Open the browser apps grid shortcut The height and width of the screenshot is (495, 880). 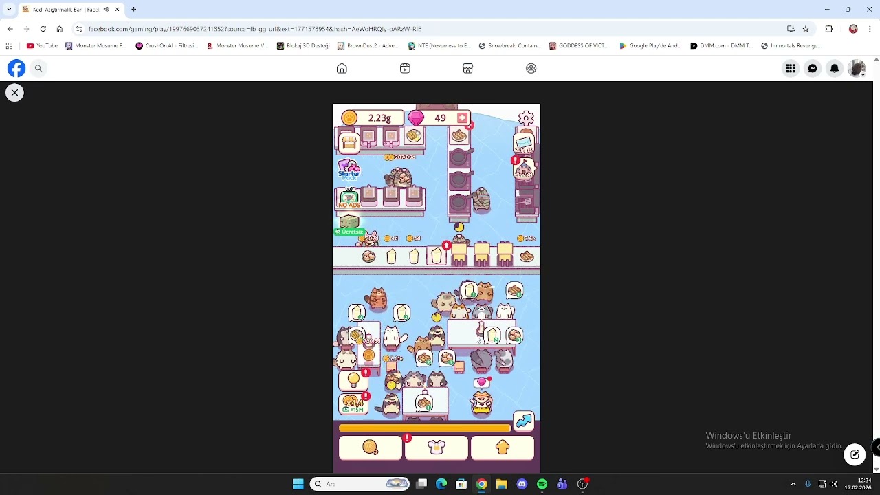click(x=9, y=46)
